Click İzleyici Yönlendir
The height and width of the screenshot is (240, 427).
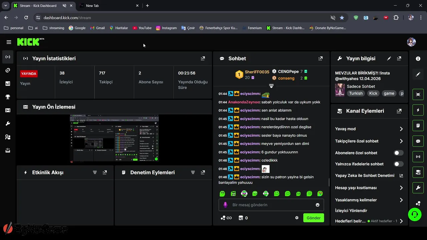pyautogui.click(x=351, y=211)
